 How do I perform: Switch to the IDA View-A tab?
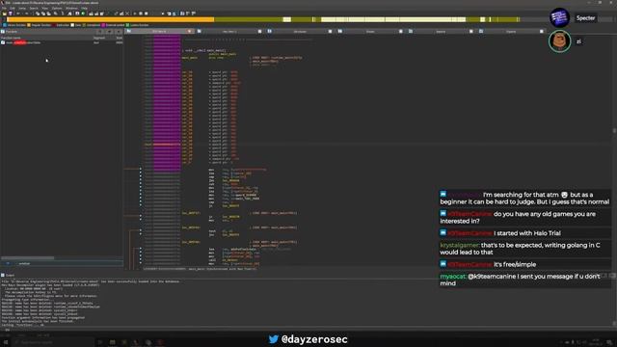tap(159, 31)
